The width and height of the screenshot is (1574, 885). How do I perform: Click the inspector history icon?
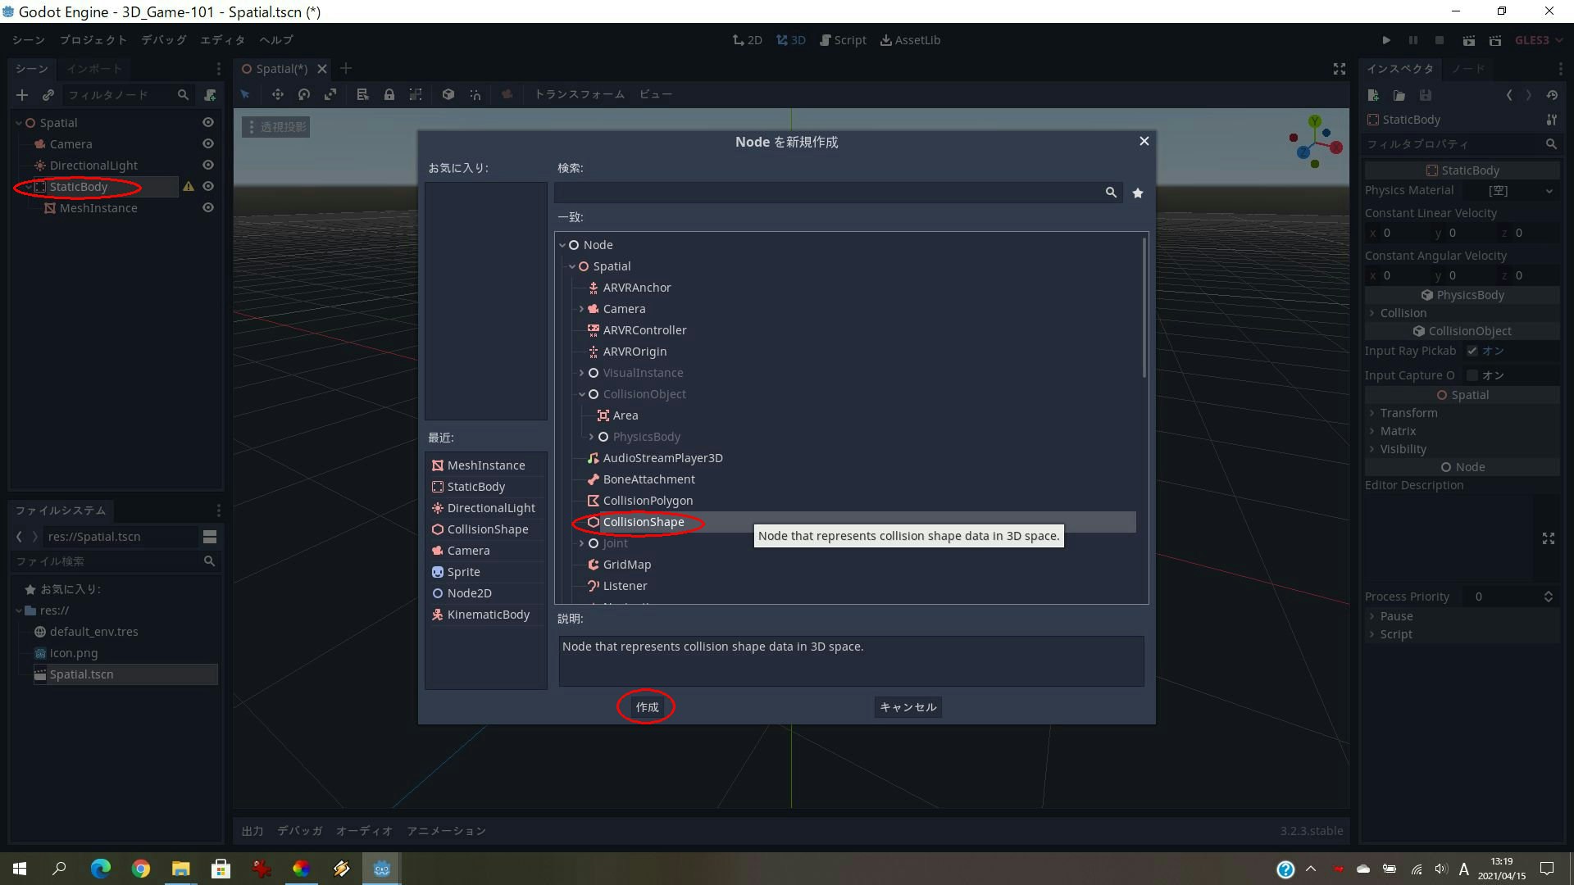[1552, 95]
